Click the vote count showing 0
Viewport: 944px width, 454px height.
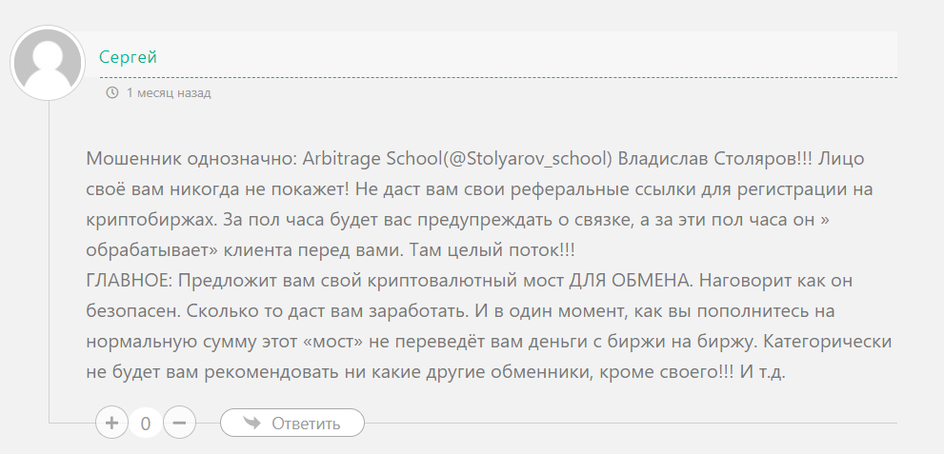145,424
